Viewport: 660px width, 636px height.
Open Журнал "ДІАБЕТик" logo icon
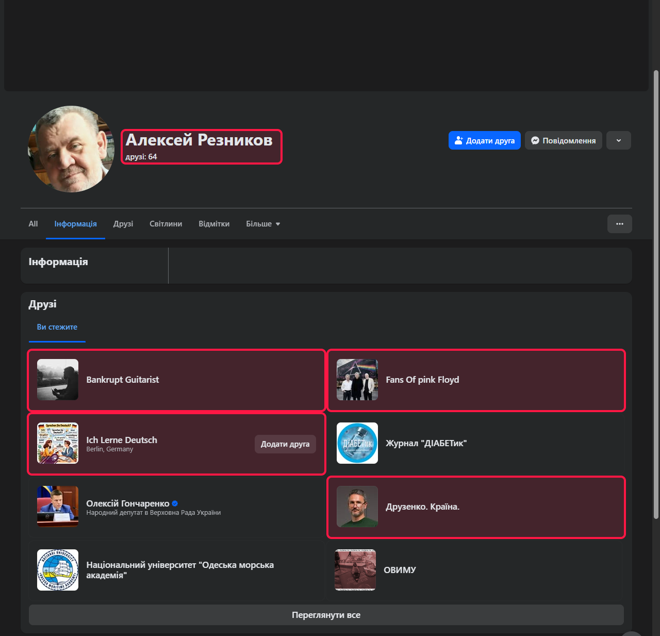pos(357,443)
